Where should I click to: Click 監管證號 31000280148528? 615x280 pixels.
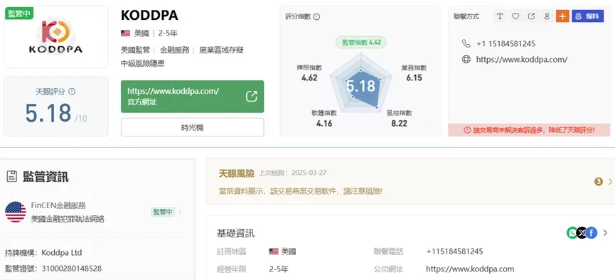pyautogui.click(x=53, y=269)
